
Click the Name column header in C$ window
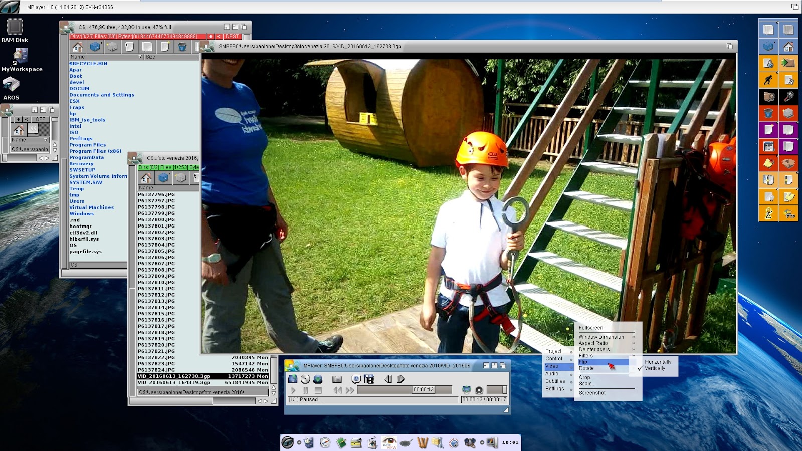click(x=106, y=57)
